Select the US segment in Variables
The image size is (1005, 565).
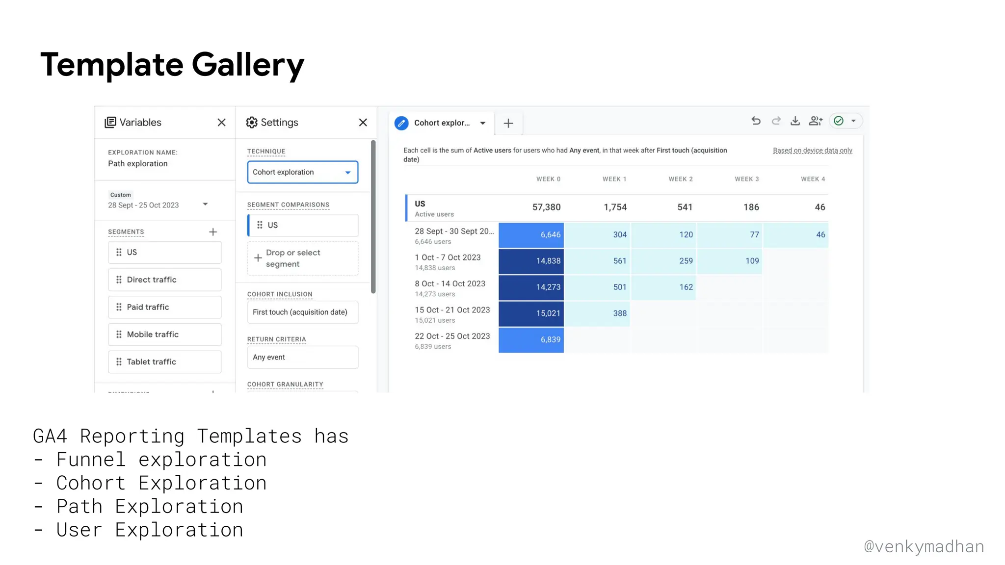pos(165,253)
